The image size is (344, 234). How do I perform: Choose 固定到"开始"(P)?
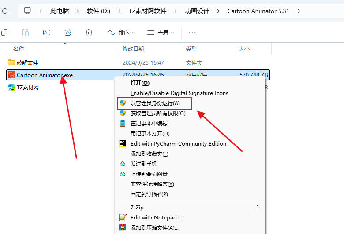149,194
